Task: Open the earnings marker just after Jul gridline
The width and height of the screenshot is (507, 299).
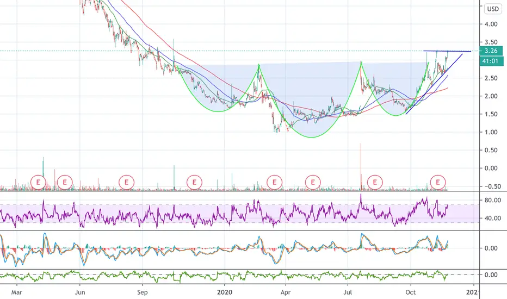Action: [375, 182]
